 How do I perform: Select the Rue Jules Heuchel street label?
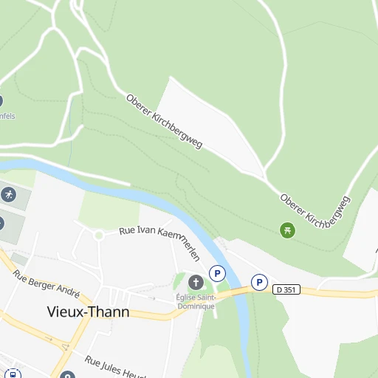pyautogui.click(x=115, y=368)
